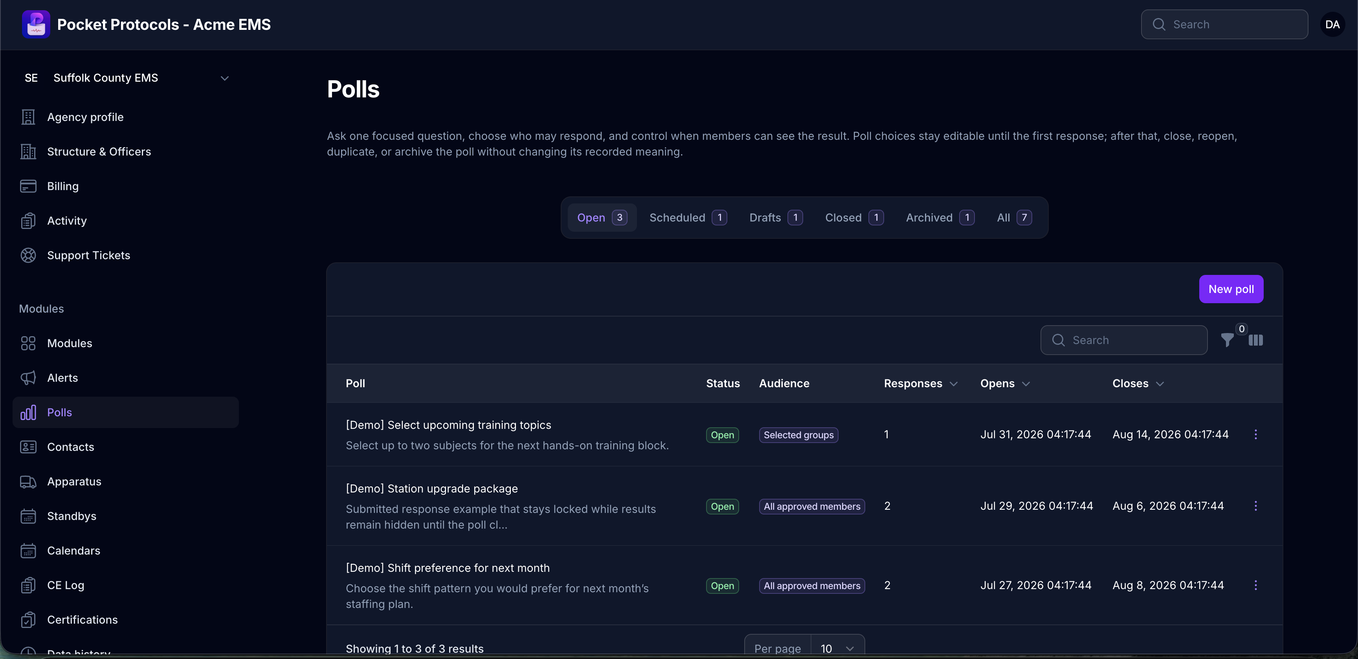The image size is (1358, 659).
Task: Click the CE Log clipboard icon
Action: [28, 585]
